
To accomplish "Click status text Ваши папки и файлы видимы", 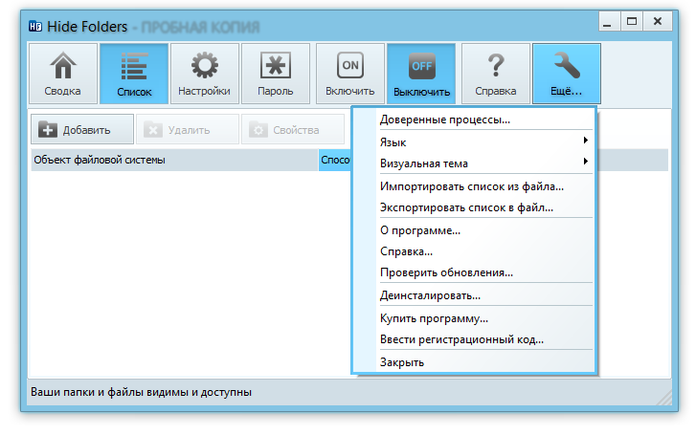I will 141,392.
